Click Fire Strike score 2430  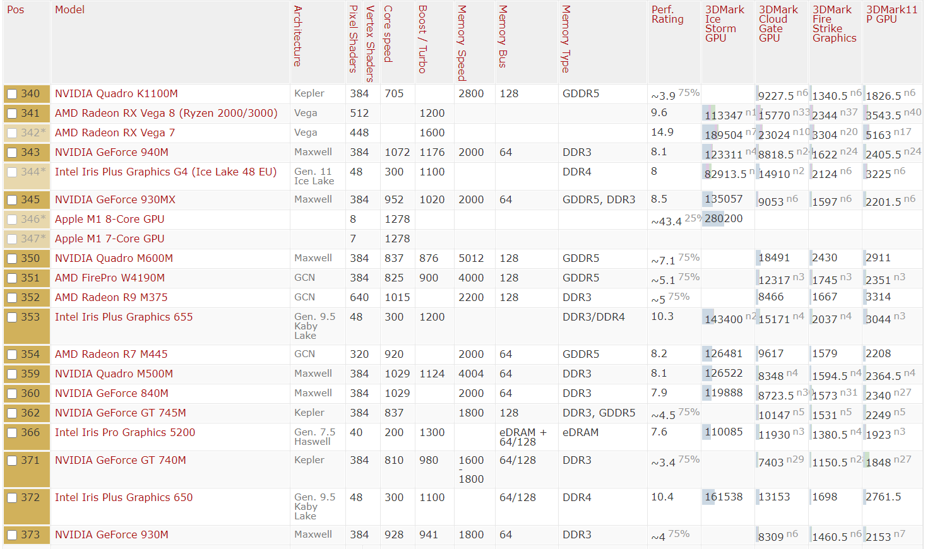pos(825,257)
